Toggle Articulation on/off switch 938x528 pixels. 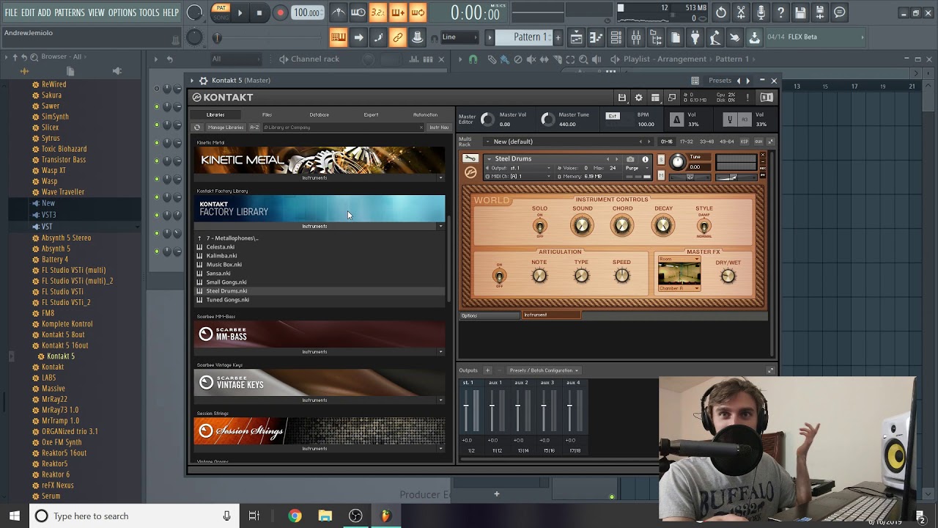[x=499, y=276]
